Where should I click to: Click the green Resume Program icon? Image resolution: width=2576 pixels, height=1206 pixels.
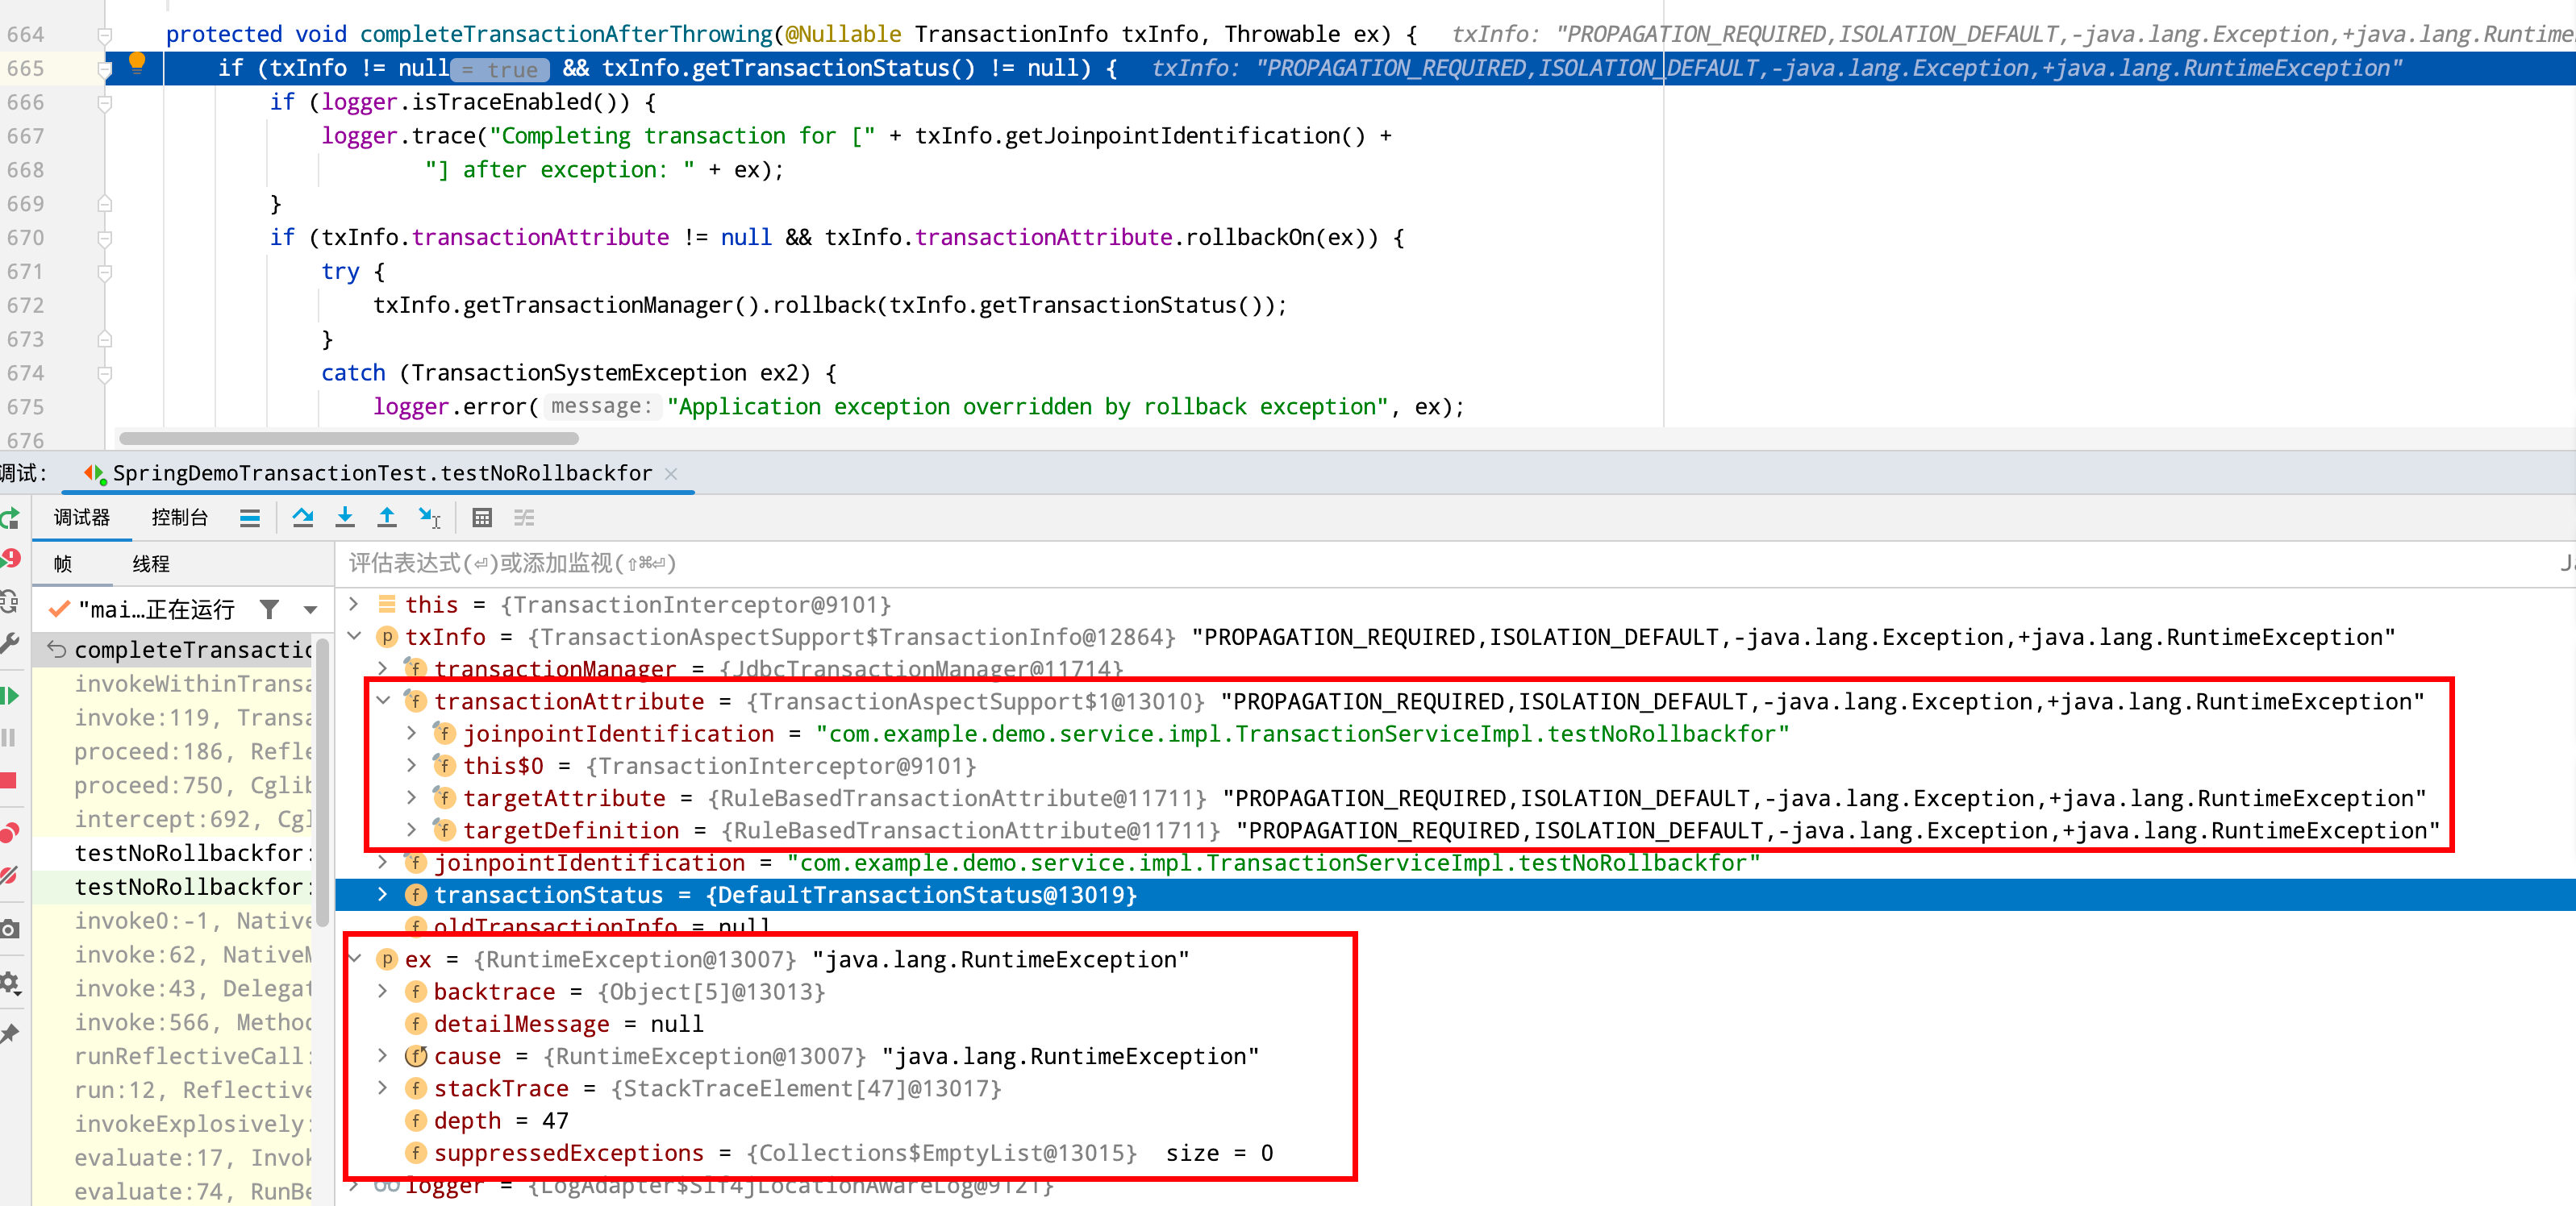(9, 696)
